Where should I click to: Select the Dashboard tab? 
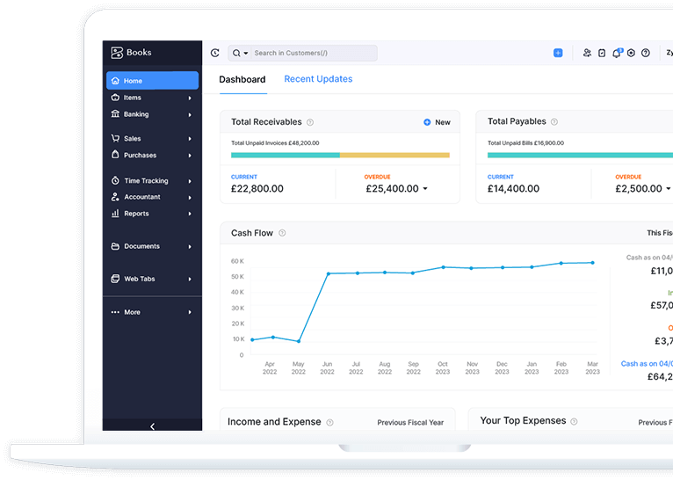click(242, 80)
